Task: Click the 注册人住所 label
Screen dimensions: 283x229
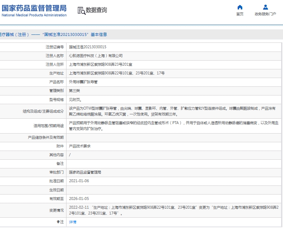Action: [x=54, y=64]
